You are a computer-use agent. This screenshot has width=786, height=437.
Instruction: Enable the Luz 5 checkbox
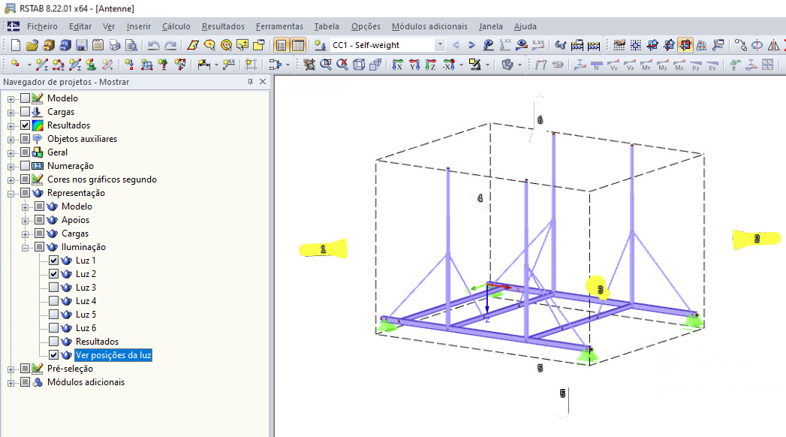(x=53, y=315)
